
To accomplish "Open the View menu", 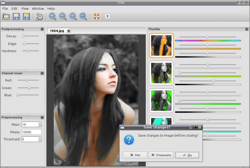I will click(x=25, y=9).
